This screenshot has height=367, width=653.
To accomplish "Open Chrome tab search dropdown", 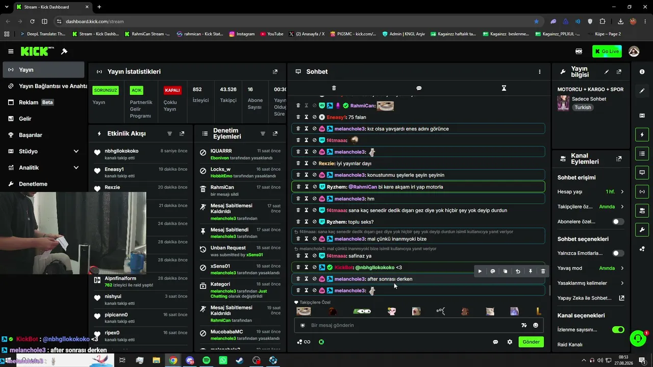I will pos(7,7).
